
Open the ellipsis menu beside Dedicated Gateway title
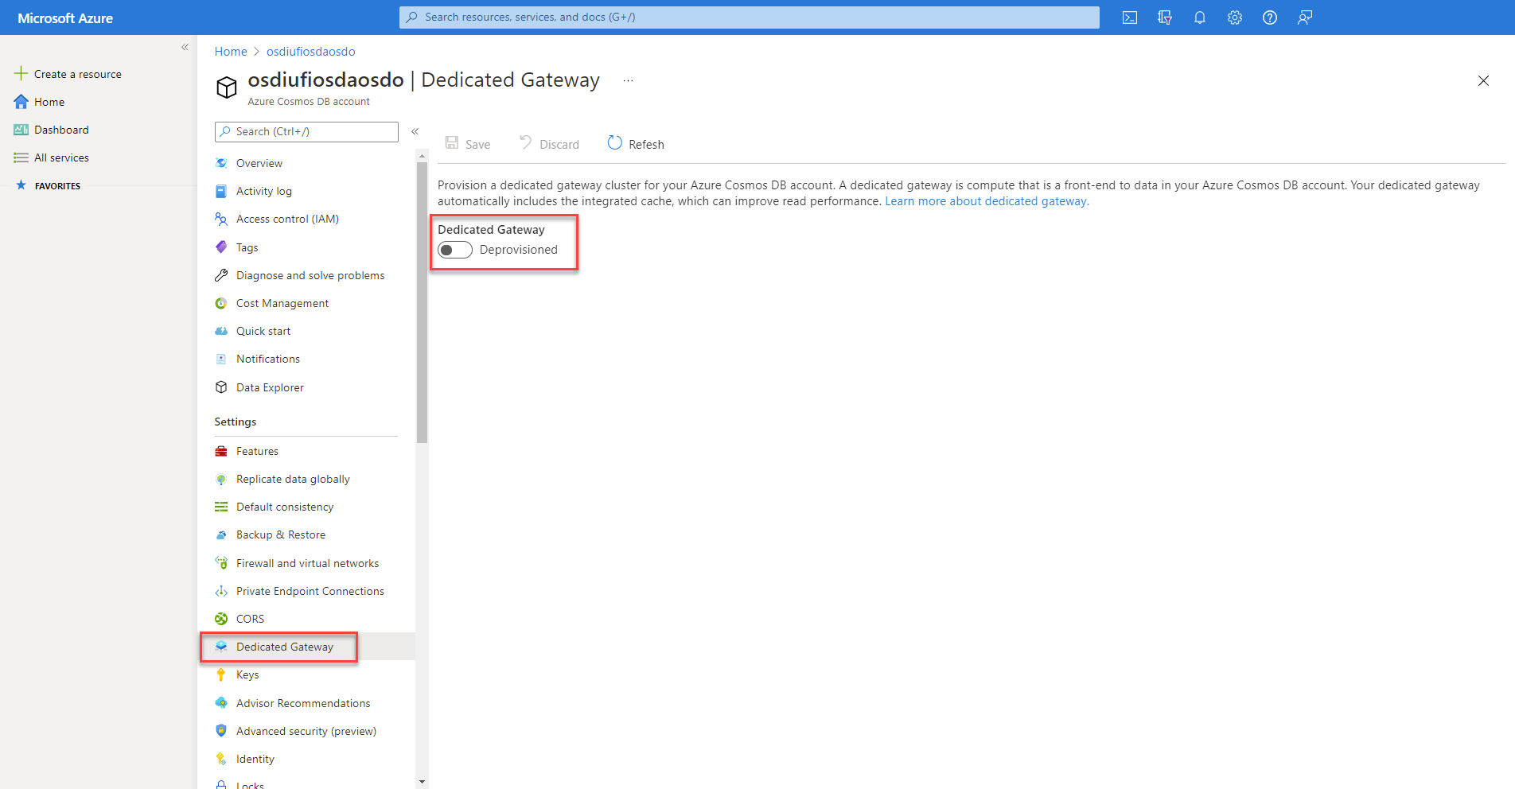click(x=629, y=80)
